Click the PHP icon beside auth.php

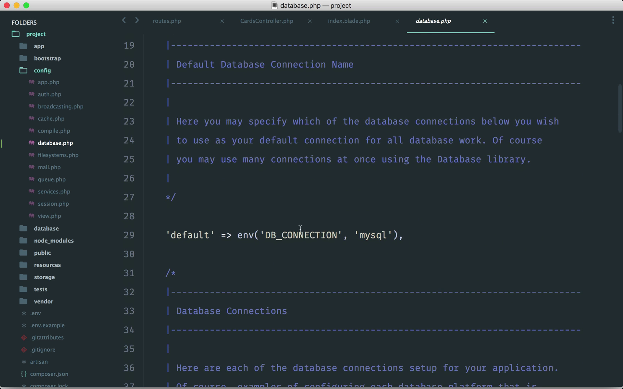[32, 94]
